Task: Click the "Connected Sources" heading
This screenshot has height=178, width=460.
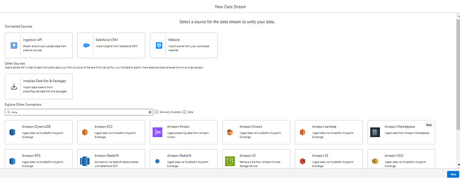Action: pos(18,26)
